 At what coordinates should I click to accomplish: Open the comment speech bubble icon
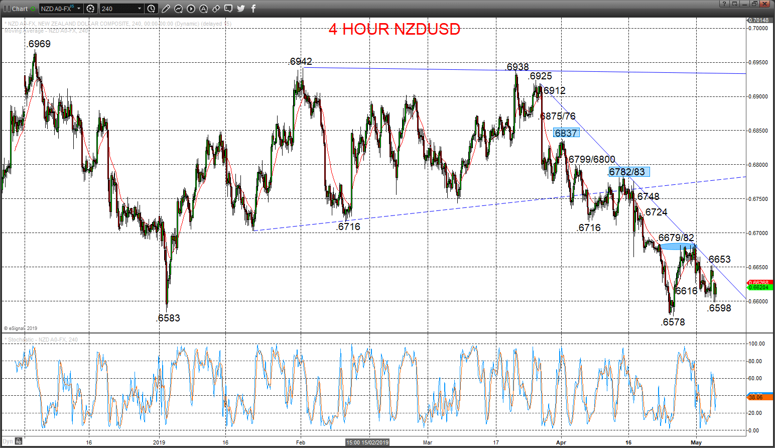click(x=228, y=9)
